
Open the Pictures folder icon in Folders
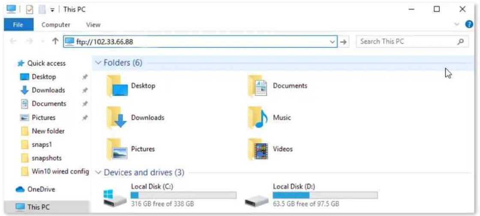(x=116, y=149)
